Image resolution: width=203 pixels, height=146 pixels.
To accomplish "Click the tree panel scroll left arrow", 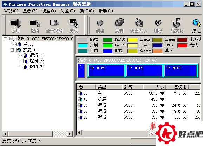I will point(5,134).
